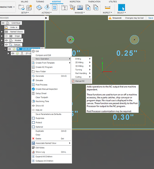The height and width of the screenshot is (169, 154).
Task: Click the New Setup icon in toolbar
Action: click(x=21, y=7)
